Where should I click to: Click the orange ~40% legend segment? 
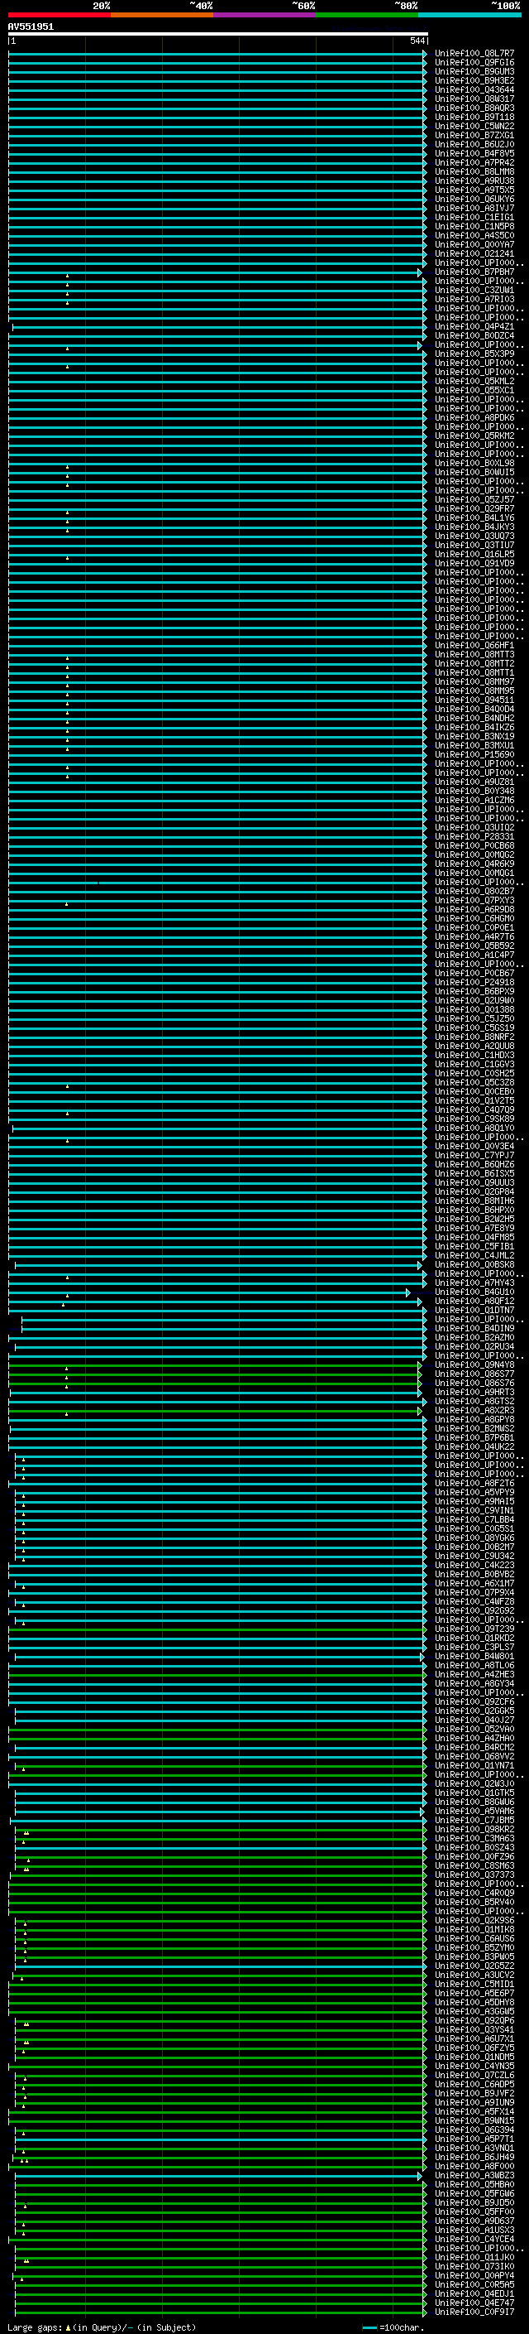(x=163, y=15)
